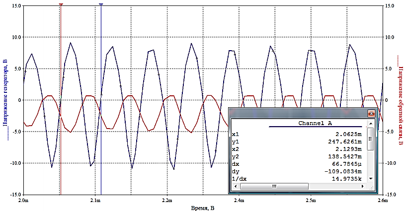Viewport: 404px width, 211px height.
Task: Click the vertical scrollbar down arrow
Action: click(x=371, y=179)
